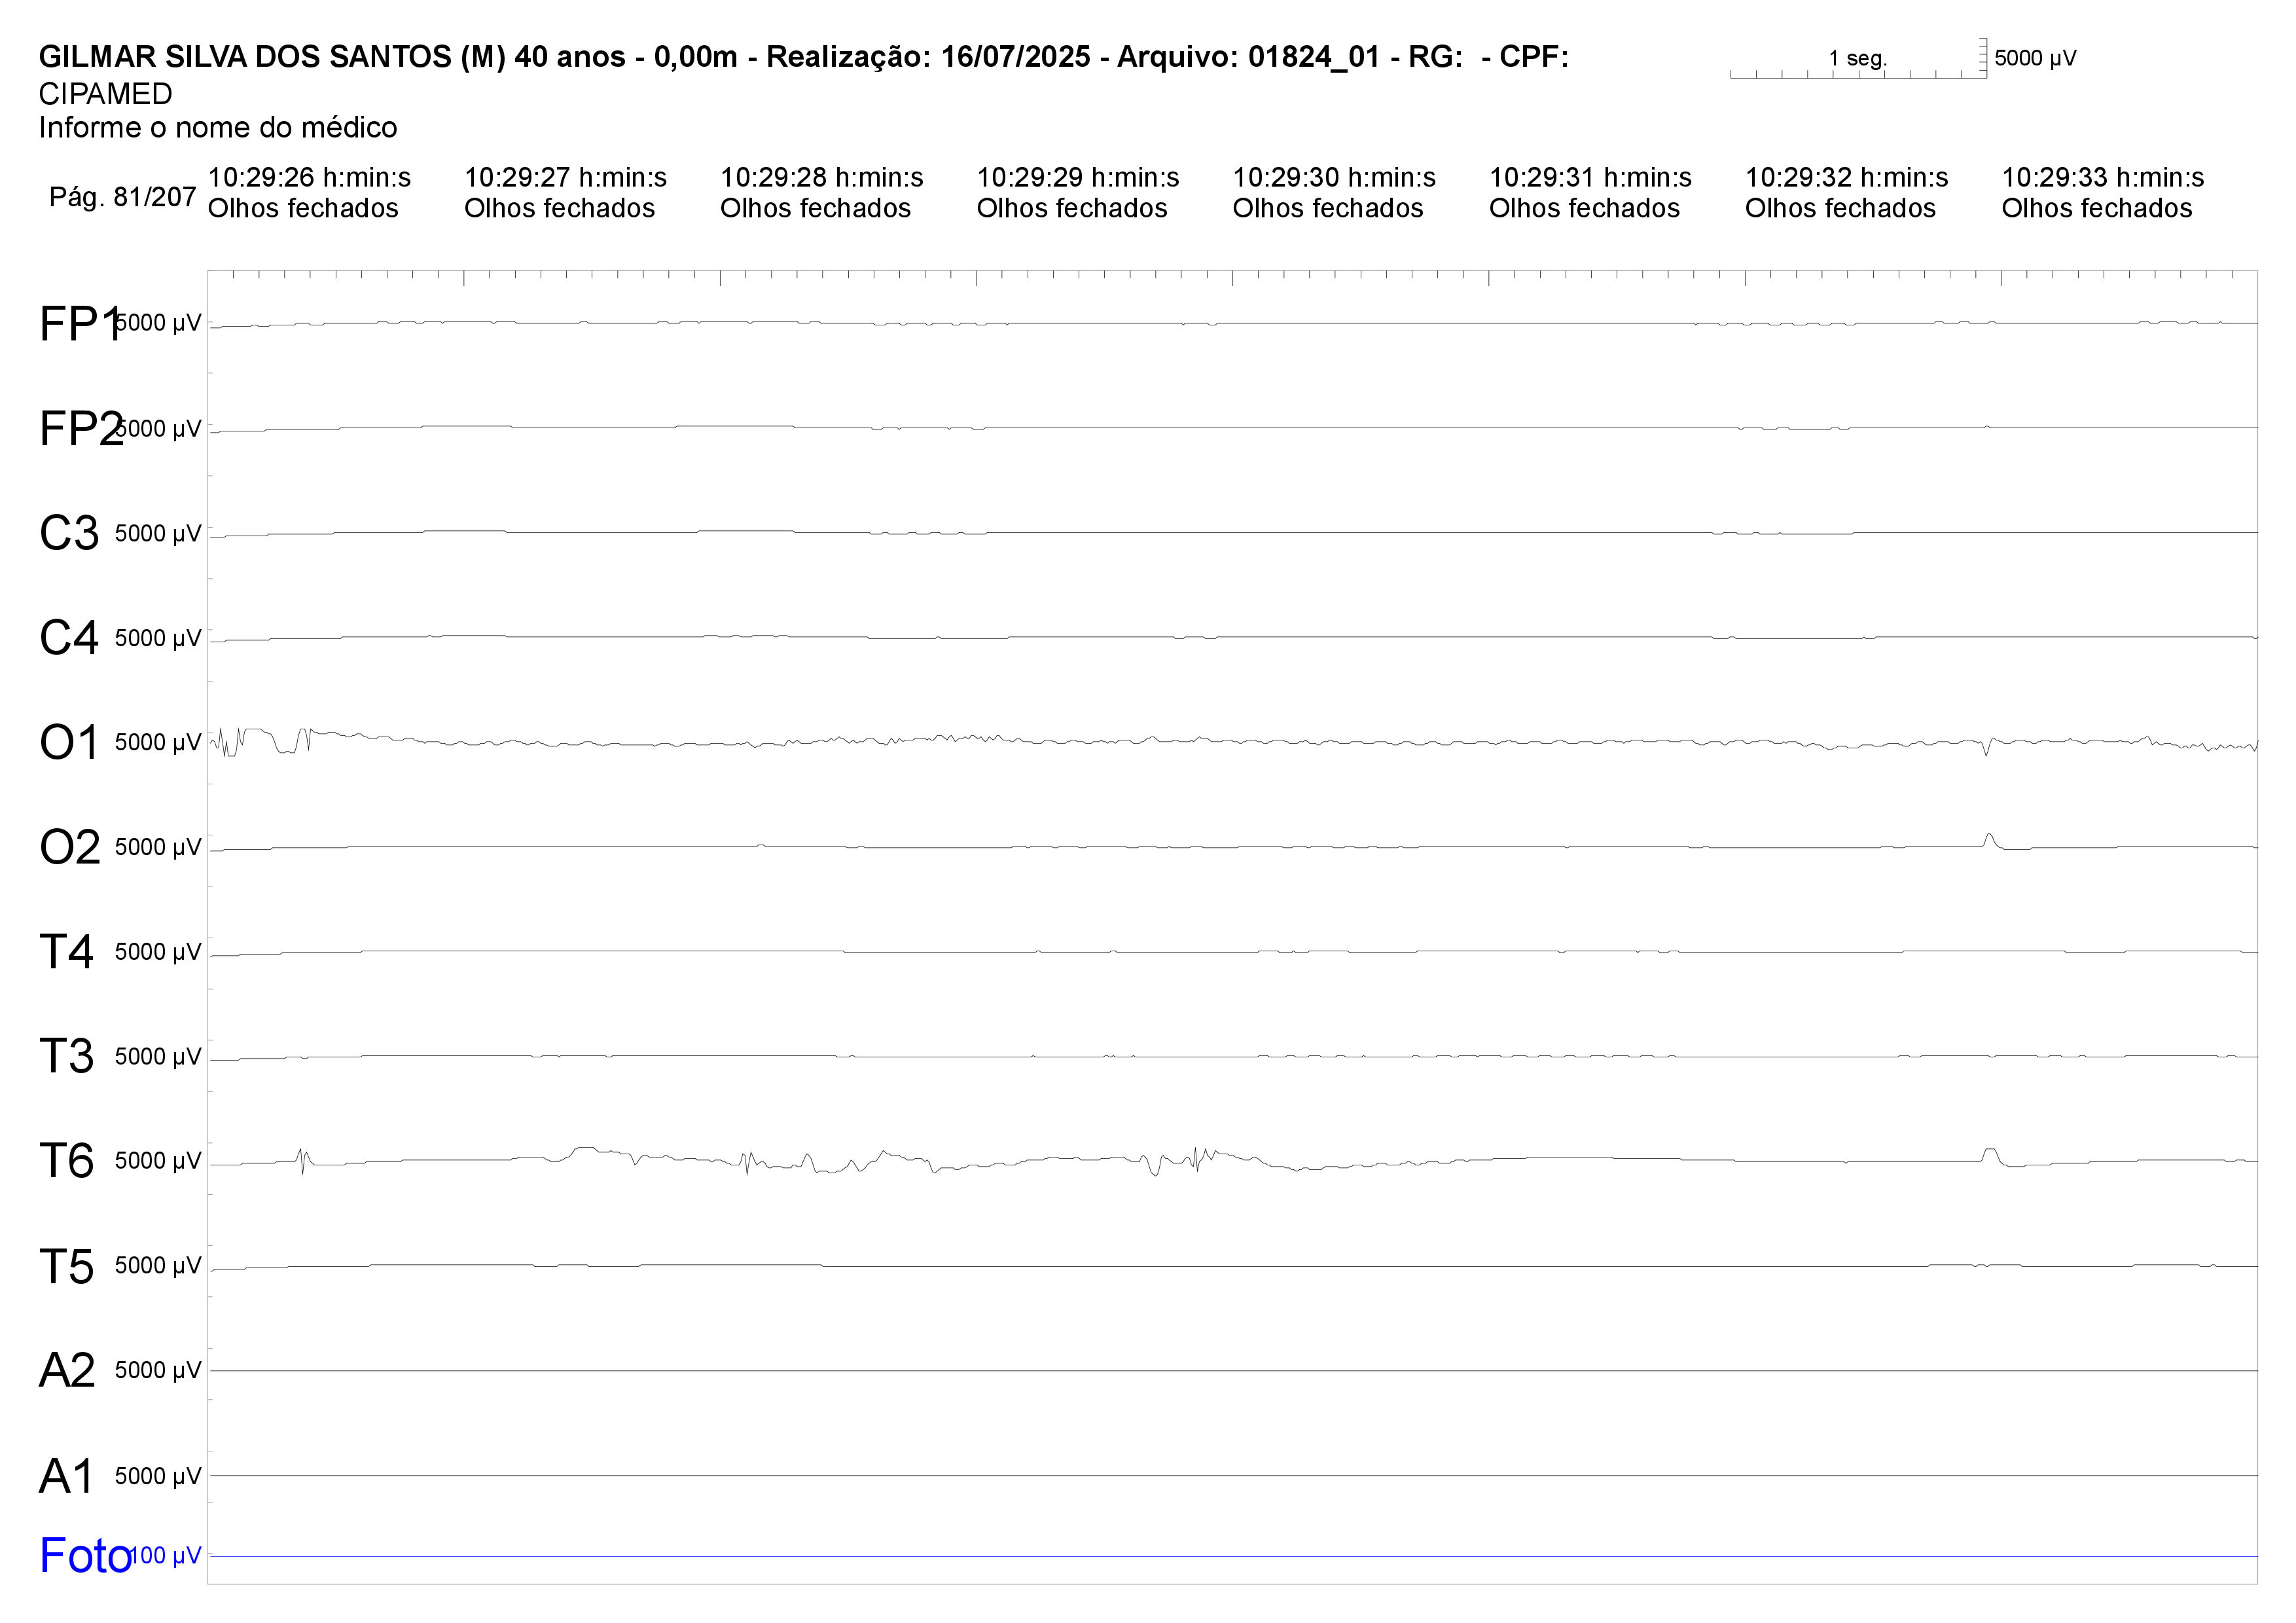Click the O2 channel label
2296x1623 pixels.
click(x=70, y=848)
